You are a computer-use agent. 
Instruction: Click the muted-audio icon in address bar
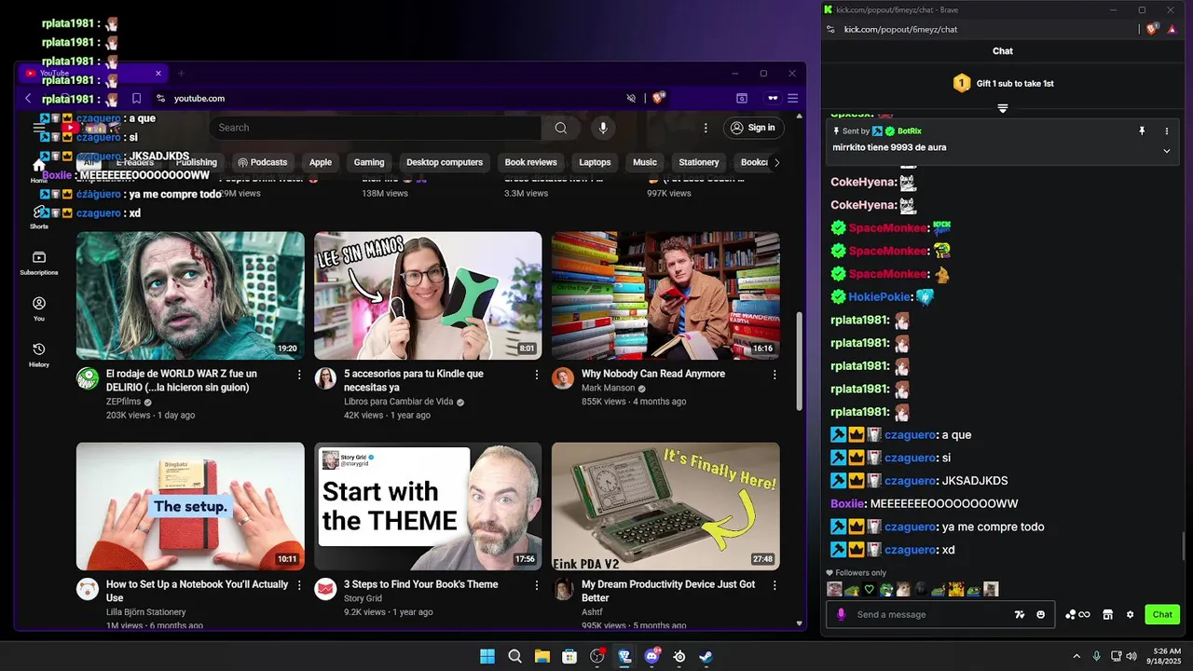[631, 98]
